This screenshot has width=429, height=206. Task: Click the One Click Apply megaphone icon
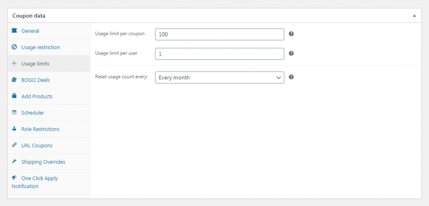[x=14, y=178]
